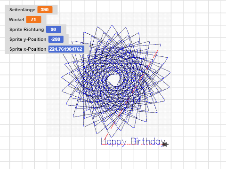Select the Sprite x-Position value 224.761904762
The height and width of the screenshot is (169, 226).
66,49
